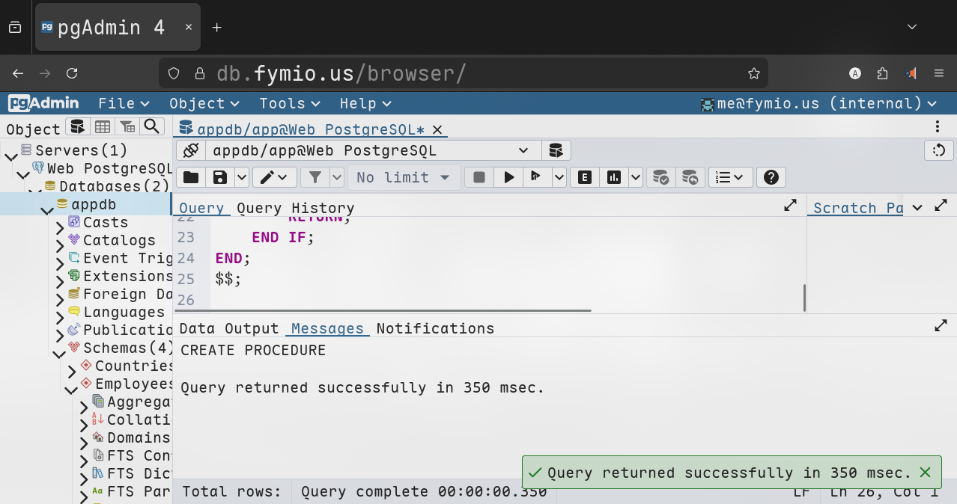Click the Explain Analyze chart icon
The height and width of the screenshot is (504, 957).
click(x=614, y=177)
